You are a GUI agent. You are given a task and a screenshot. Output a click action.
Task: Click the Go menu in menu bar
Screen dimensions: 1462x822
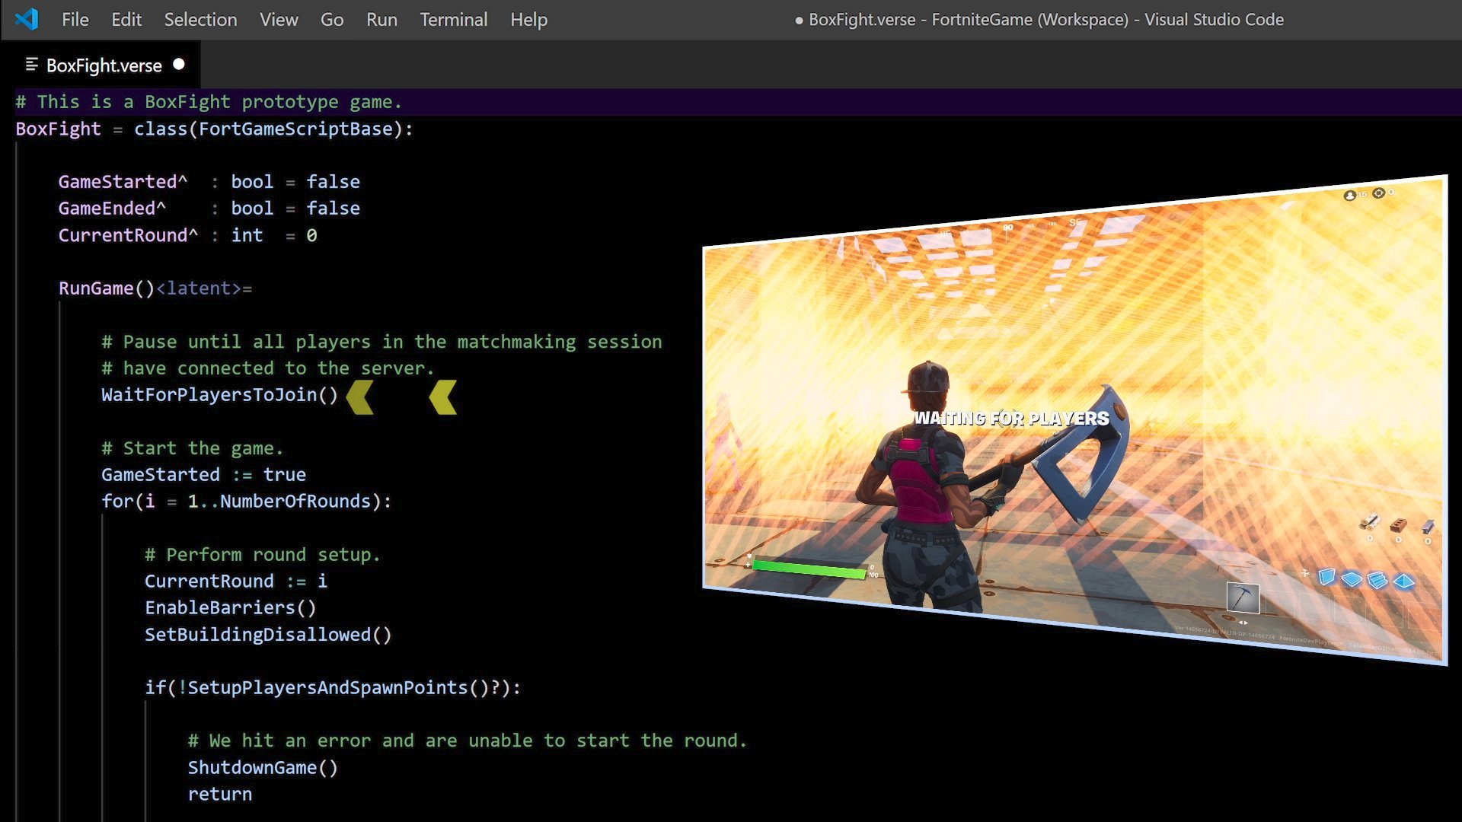[330, 19]
